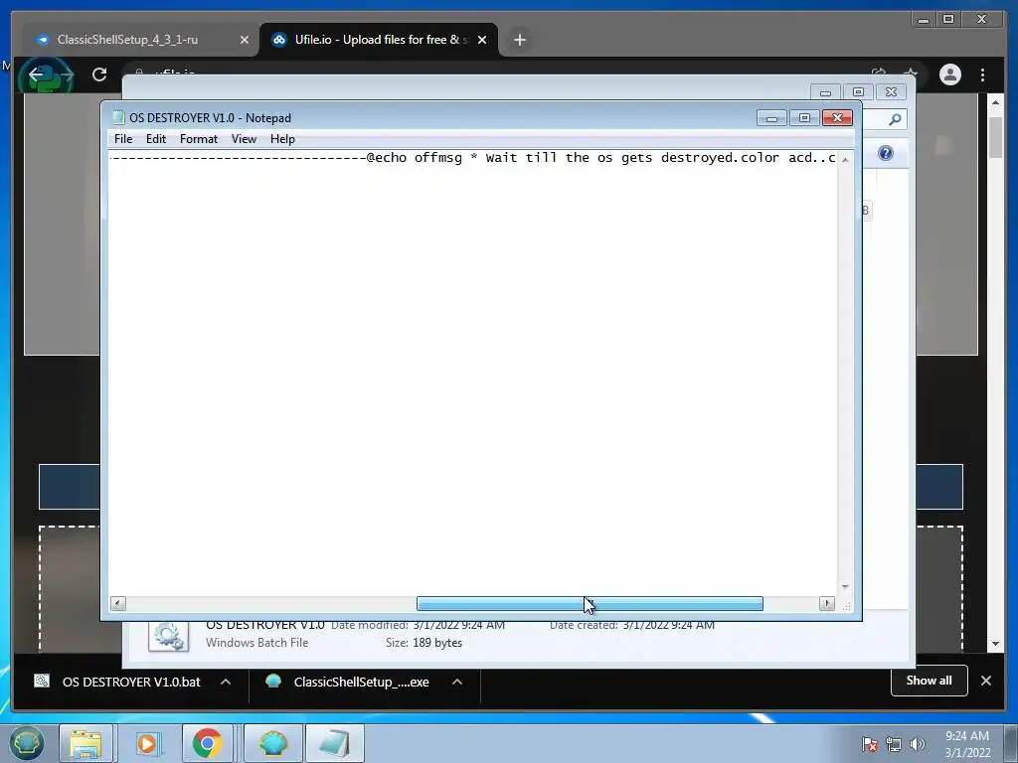Open Action Center flag icon in tray
Screen dimensions: 1018x763
pyautogui.click(x=870, y=744)
